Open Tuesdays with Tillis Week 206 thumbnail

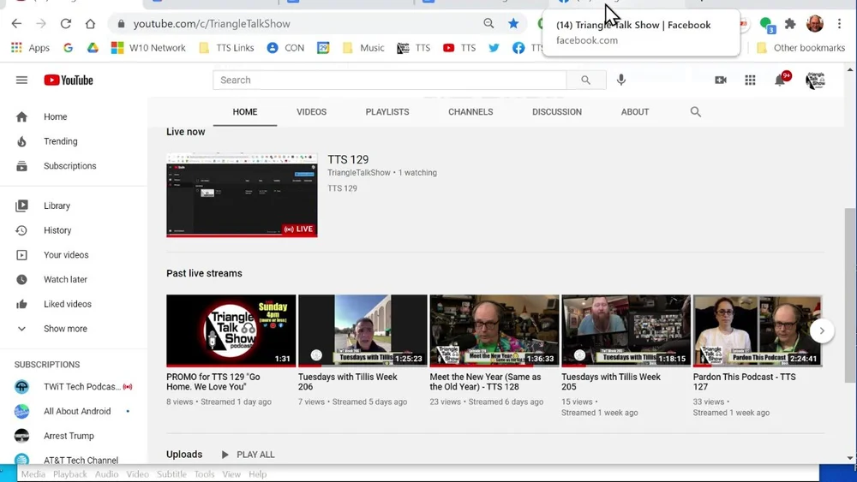click(x=363, y=330)
